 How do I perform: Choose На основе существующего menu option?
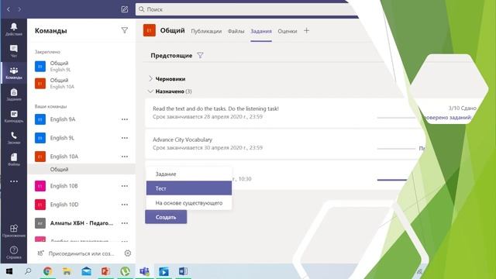click(189, 203)
